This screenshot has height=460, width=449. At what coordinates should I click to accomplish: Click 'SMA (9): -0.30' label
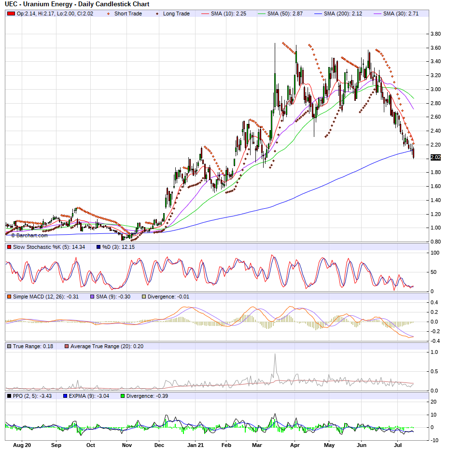pyautogui.click(x=113, y=297)
